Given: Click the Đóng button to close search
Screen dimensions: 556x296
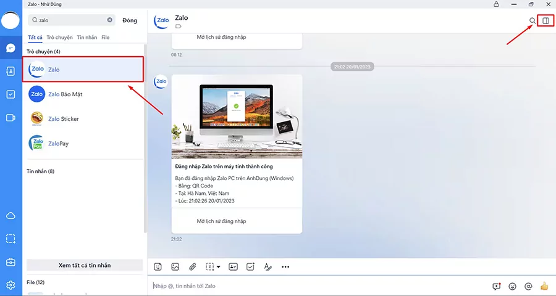Looking at the screenshot, I should coord(130,20).
